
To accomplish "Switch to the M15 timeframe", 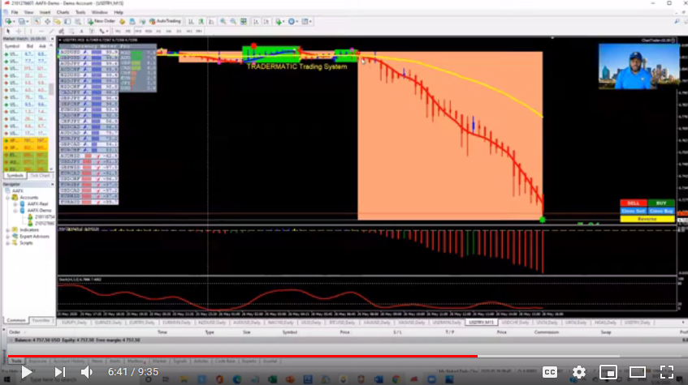I will 138,31.
